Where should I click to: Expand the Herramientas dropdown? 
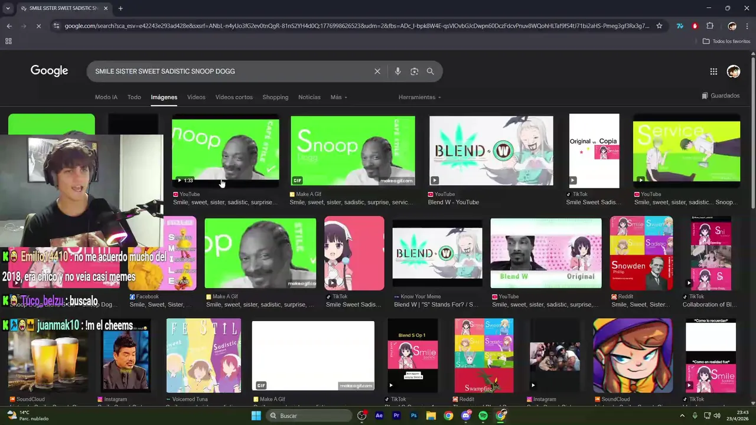click(419, 97)
